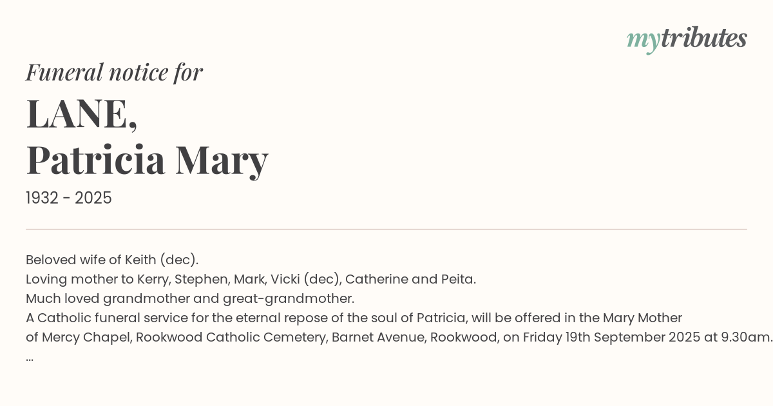Select the surname "LANE," heading
Viewport: 773px width, 406px height.
pyautogui.click(x=82, y=115)
